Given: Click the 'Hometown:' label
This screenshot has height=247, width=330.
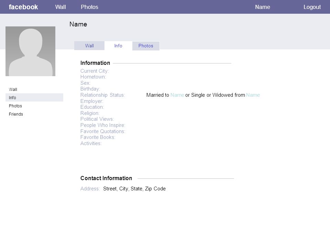Looking at the screenshot, I should coord(93,77).
